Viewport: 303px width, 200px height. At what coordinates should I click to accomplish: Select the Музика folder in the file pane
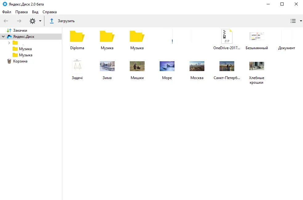tap(107, 36)
